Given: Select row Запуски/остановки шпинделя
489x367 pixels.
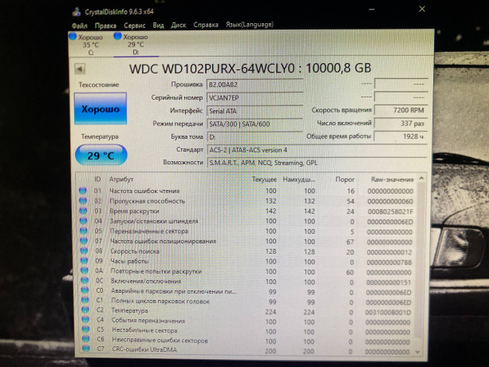Looking at the screenshot, I should [246, 221].
